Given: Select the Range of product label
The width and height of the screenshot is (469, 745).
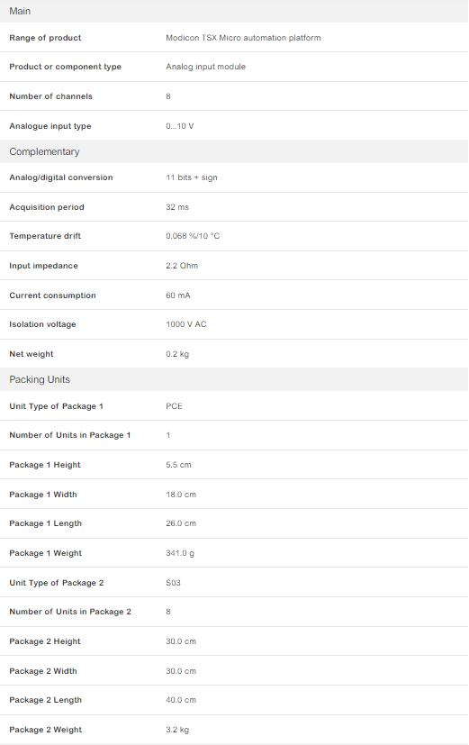Looking at the screenshot, I should point(45,38).
